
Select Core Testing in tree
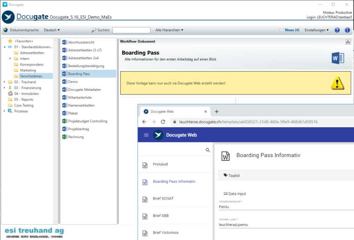click(24, 105)
